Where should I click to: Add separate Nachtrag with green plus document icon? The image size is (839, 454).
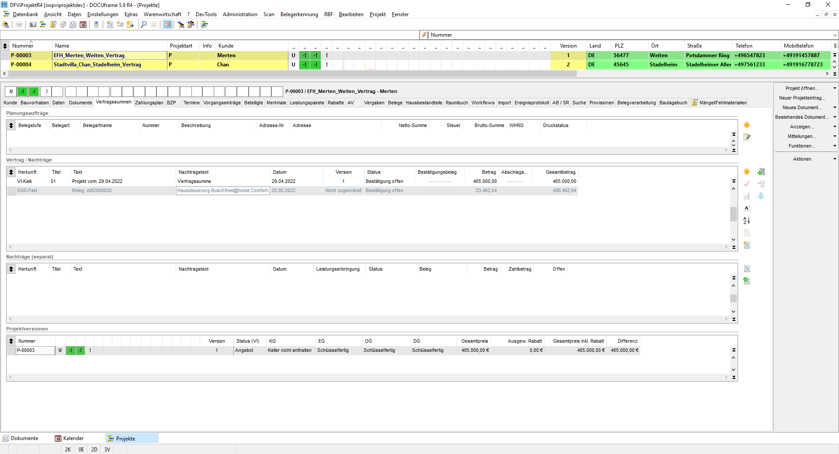tap(747, 281)
